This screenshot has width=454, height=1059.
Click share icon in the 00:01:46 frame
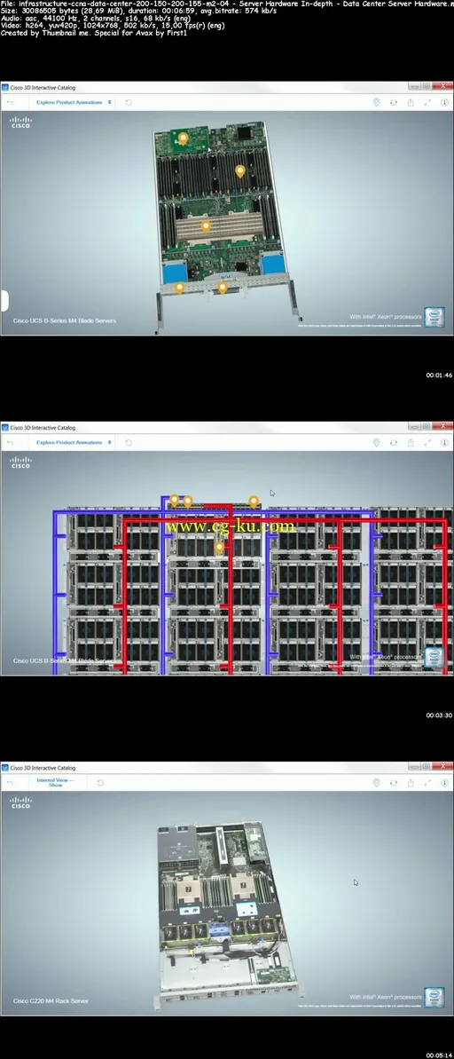411,103
